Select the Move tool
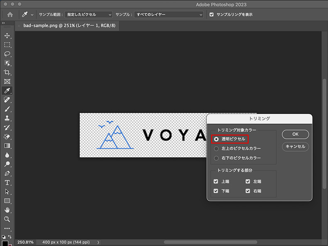Screen dimensions: 328x246 click(x=7, y=36)
